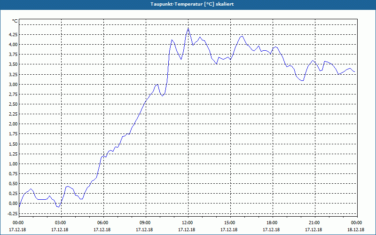Click the 1,25 y-axis label
Viewport: 376px width, 235px height.
pyautogui.click(x=13, y=154)
